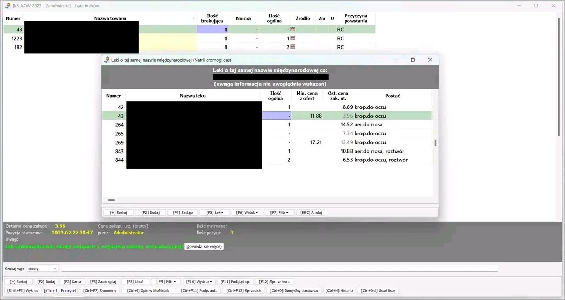Click [F11] Podgląd sp. button
Viewport: 565px width, 300px height.
coord(235,282)
